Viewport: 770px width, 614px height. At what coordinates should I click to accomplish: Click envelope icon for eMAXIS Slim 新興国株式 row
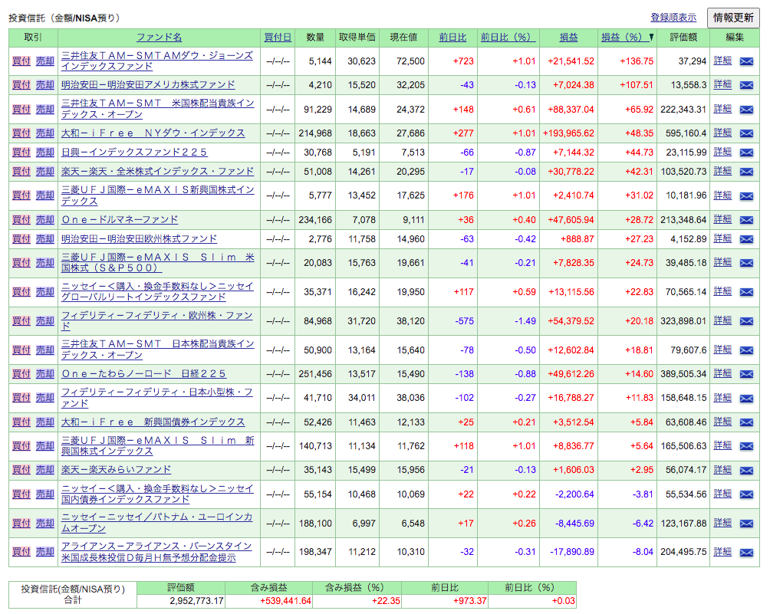pyautogui.click(x=746, y=446)
